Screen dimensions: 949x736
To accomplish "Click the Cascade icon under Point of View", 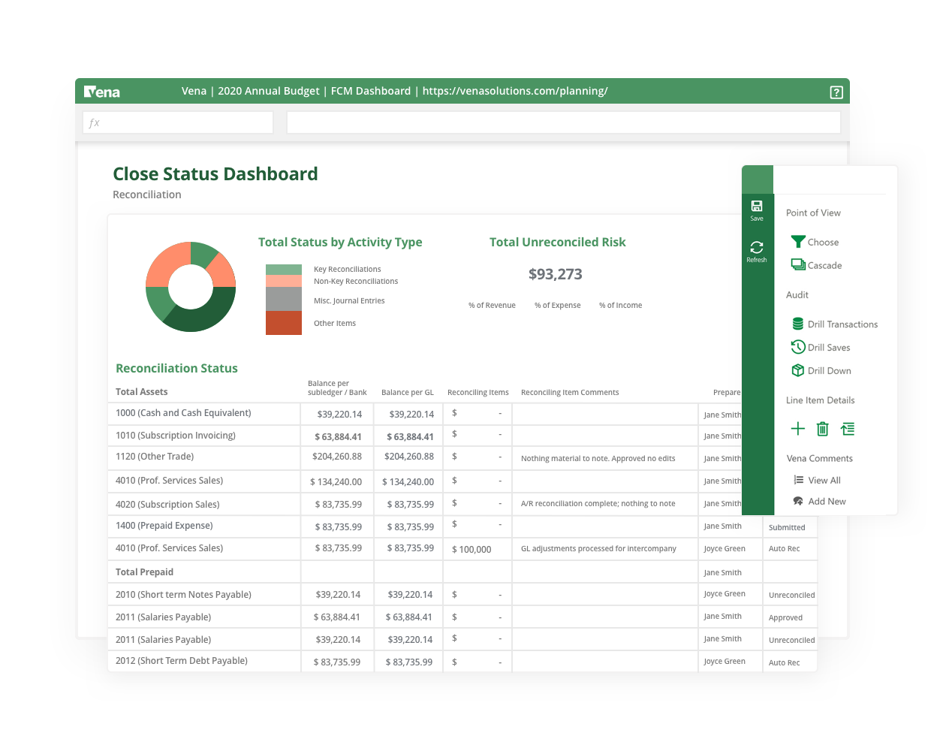I will click(798, 264).
